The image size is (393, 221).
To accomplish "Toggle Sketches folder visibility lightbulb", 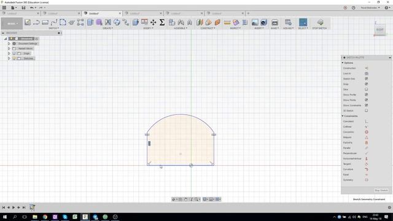I will 14,58.
